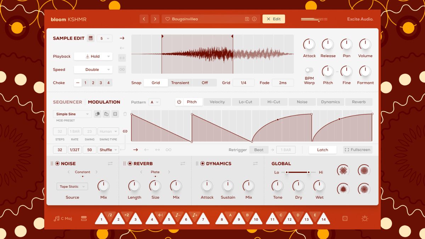Open the Simple Sine mod preset dropdown
The height and width of the screenshot is (239, 425).
73,114
